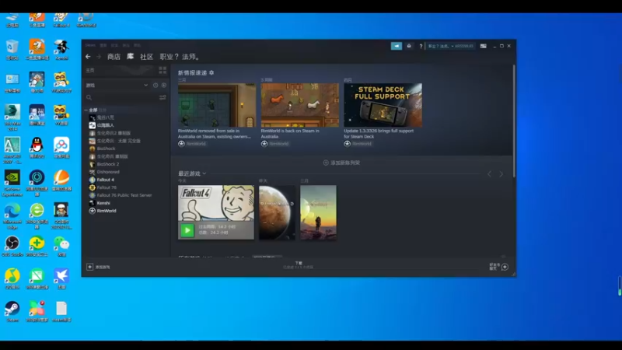
Task: Click the WeChat desktop icon
Action: tap(61, 246)
